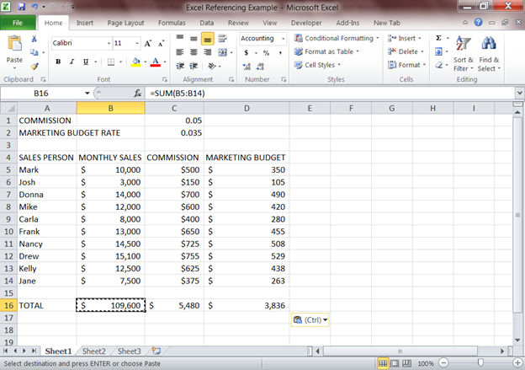Open the font size 11 dropdown
The width and height of the screenshot is (525, 370).
pos(136,43)
